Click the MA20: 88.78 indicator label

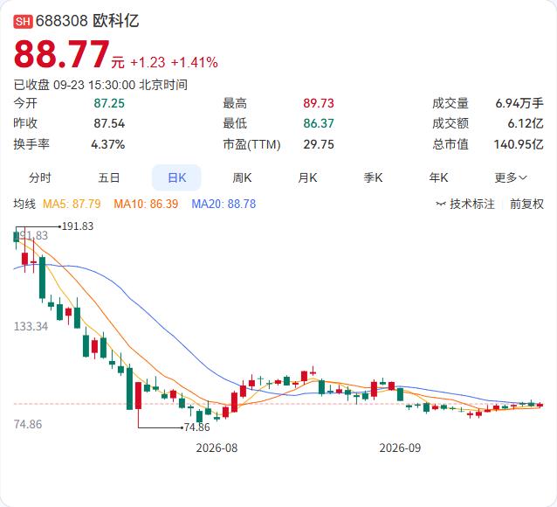coord(223,204)
